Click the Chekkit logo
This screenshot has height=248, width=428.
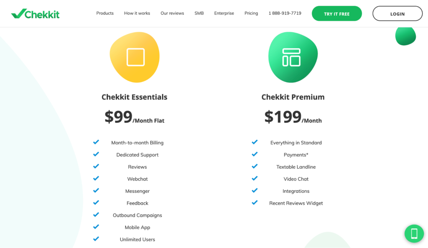pos(35,13)
